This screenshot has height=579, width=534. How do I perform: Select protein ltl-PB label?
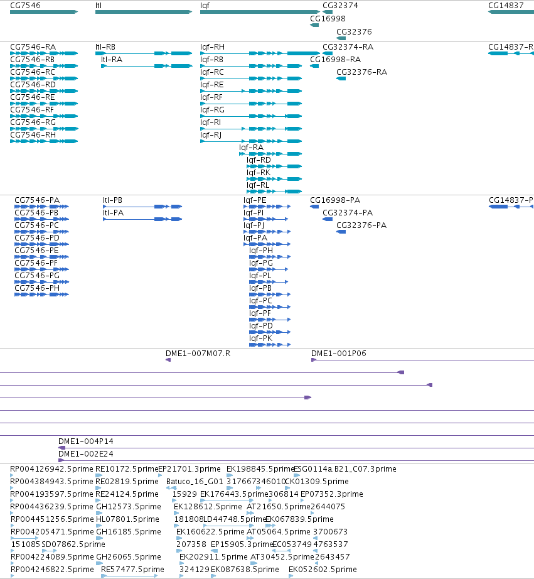112,200
